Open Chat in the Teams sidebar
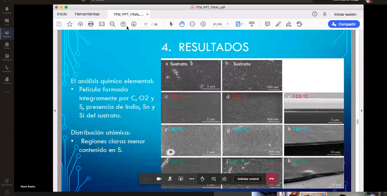 pos(7,22)
